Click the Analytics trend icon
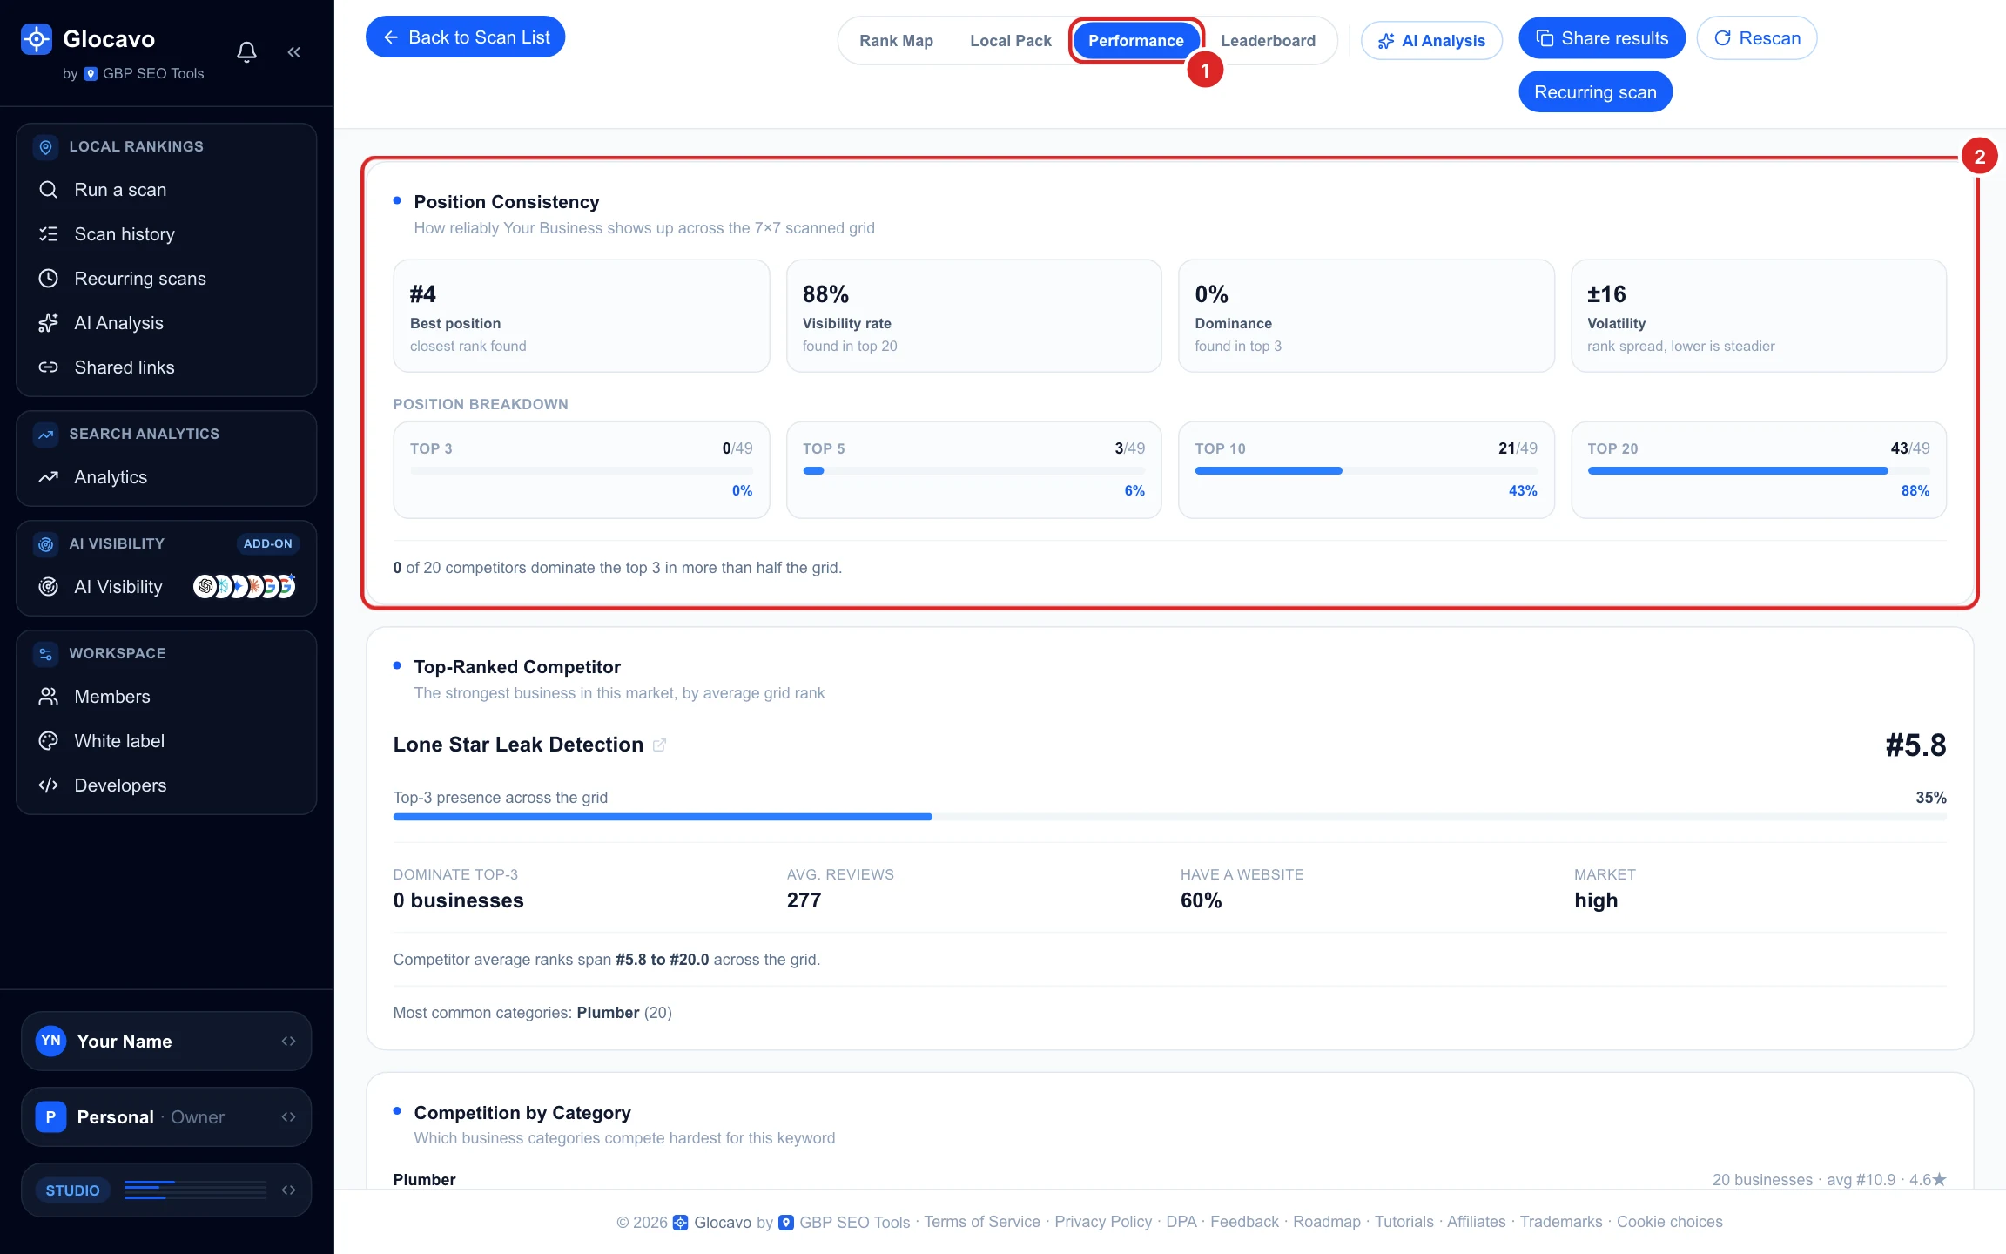This screenshot has height=1254, width=2006. (49, 477)
